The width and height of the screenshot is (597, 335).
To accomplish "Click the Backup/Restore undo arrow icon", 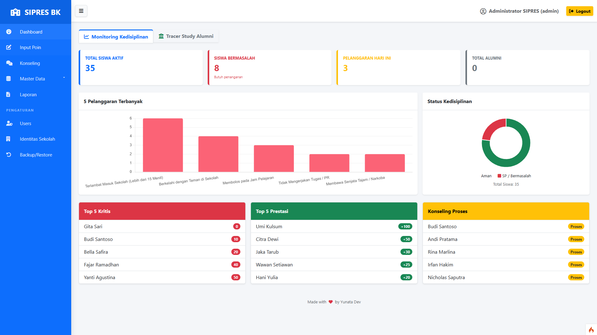I will (x=9, y=155).
